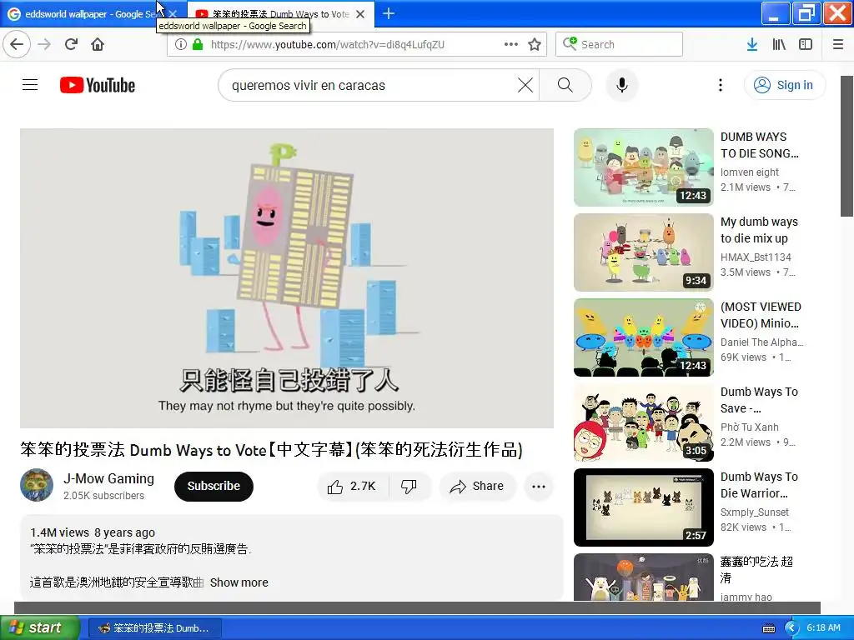Screen dimensions: 854x640
Task: Open My dumb ways to die mix up title
Action: pyautogui.click(x=759, y=230)
